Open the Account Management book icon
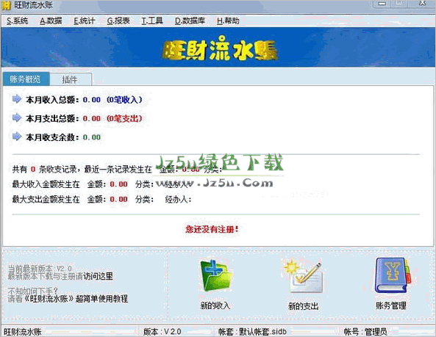Viewport: 436px width, 337px height. [392, 275]
